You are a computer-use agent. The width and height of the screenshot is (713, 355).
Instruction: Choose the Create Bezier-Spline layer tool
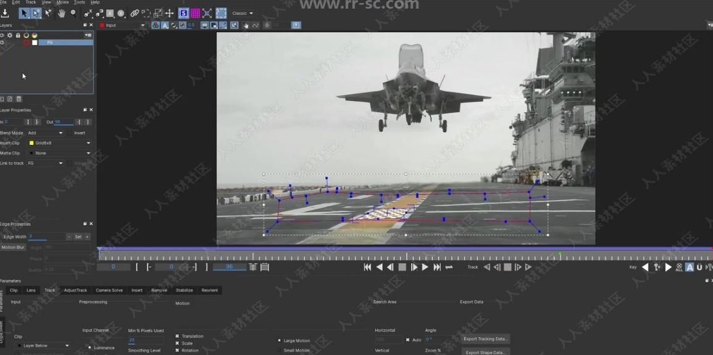(99, 13)
